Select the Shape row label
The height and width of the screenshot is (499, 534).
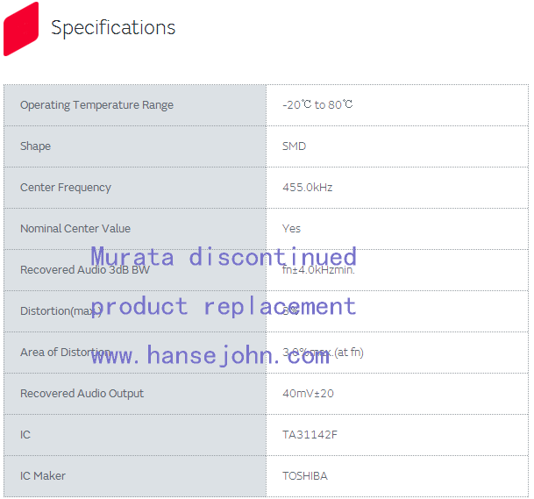pos(35,146)
